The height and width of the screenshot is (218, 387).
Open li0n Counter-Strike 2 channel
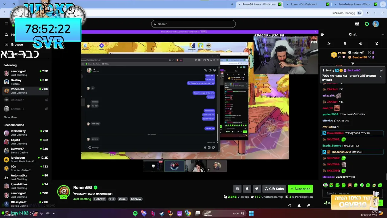point(26,168)
